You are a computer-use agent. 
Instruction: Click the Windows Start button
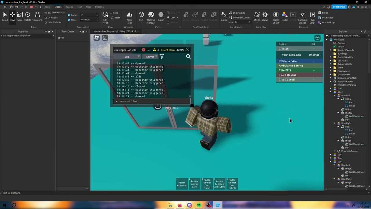point(4,205)
